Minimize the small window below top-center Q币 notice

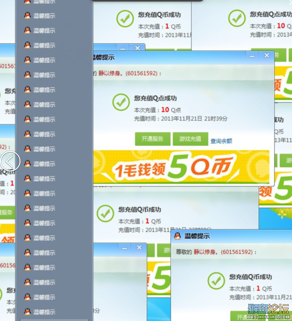point(122,48)
